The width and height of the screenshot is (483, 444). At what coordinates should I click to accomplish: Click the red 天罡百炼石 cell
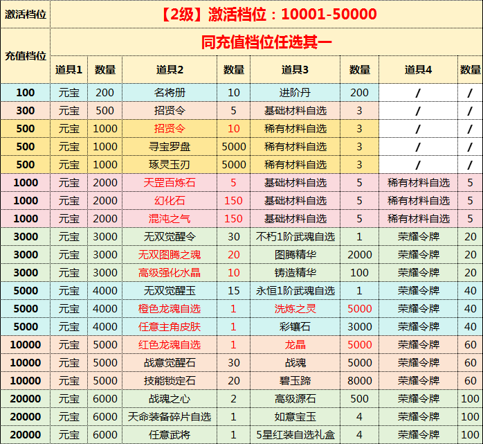click(x=170, y=183)
